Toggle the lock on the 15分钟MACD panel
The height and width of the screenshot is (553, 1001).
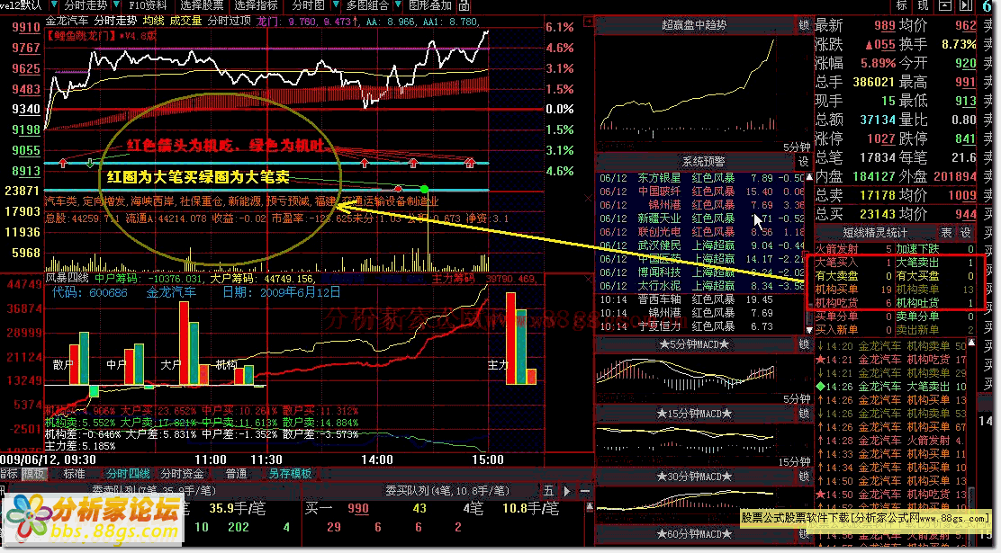[x=804, y=414]
